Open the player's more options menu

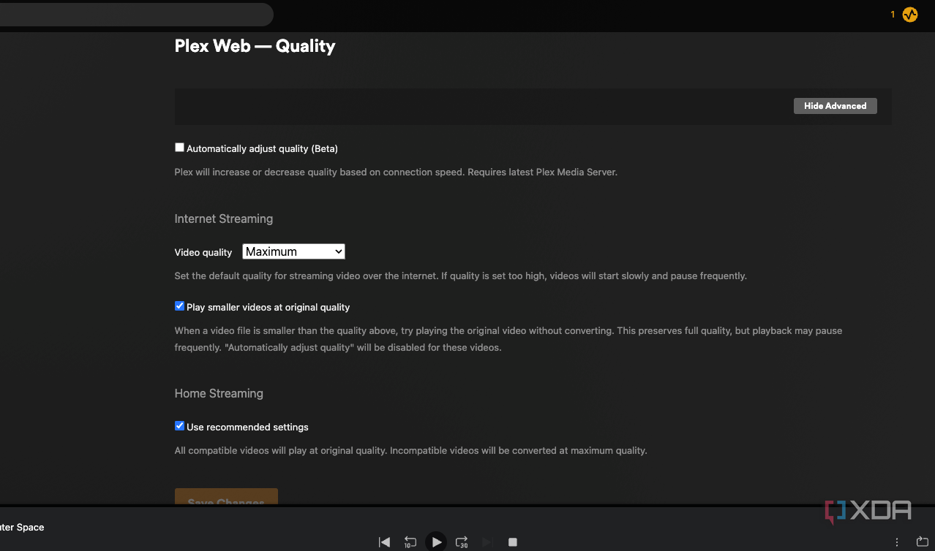897,542
